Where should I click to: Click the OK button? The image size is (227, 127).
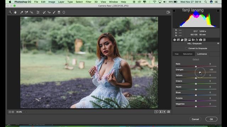point(211,119)
